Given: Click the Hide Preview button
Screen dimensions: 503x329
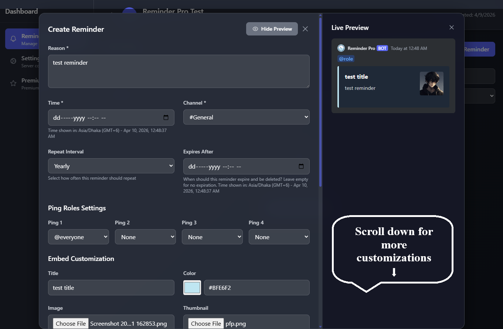Looking at the screenshot, I should pyautogui.click(x=272, y=29).
